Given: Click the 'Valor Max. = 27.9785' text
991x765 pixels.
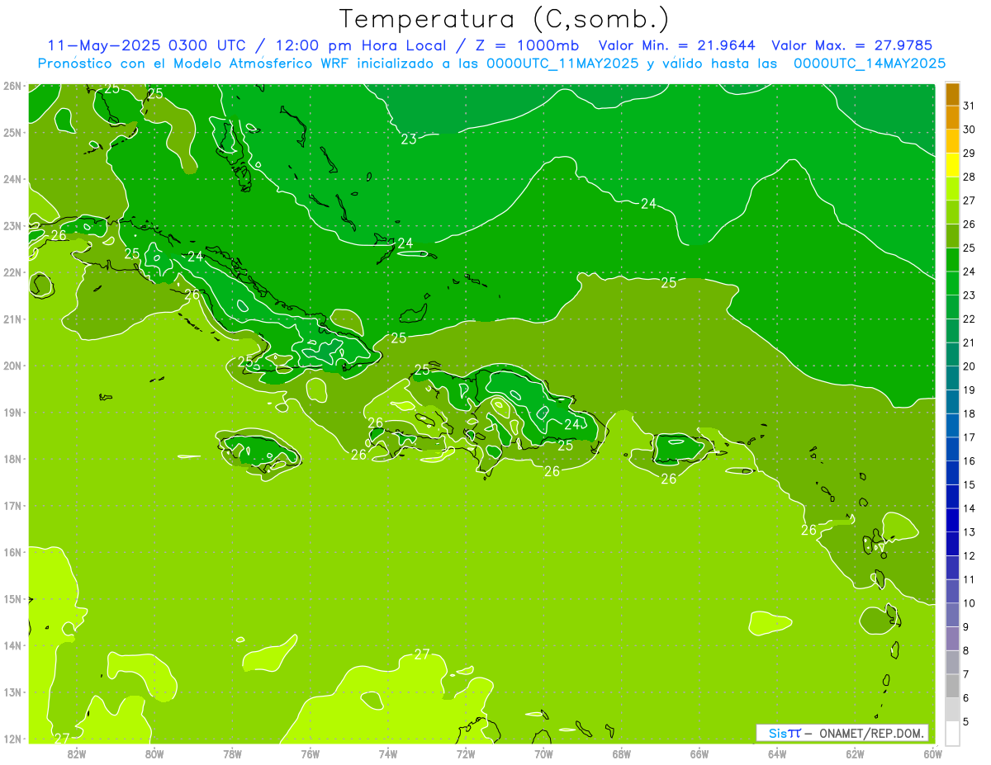Looking at the screenshot, I should click(852, 45).
